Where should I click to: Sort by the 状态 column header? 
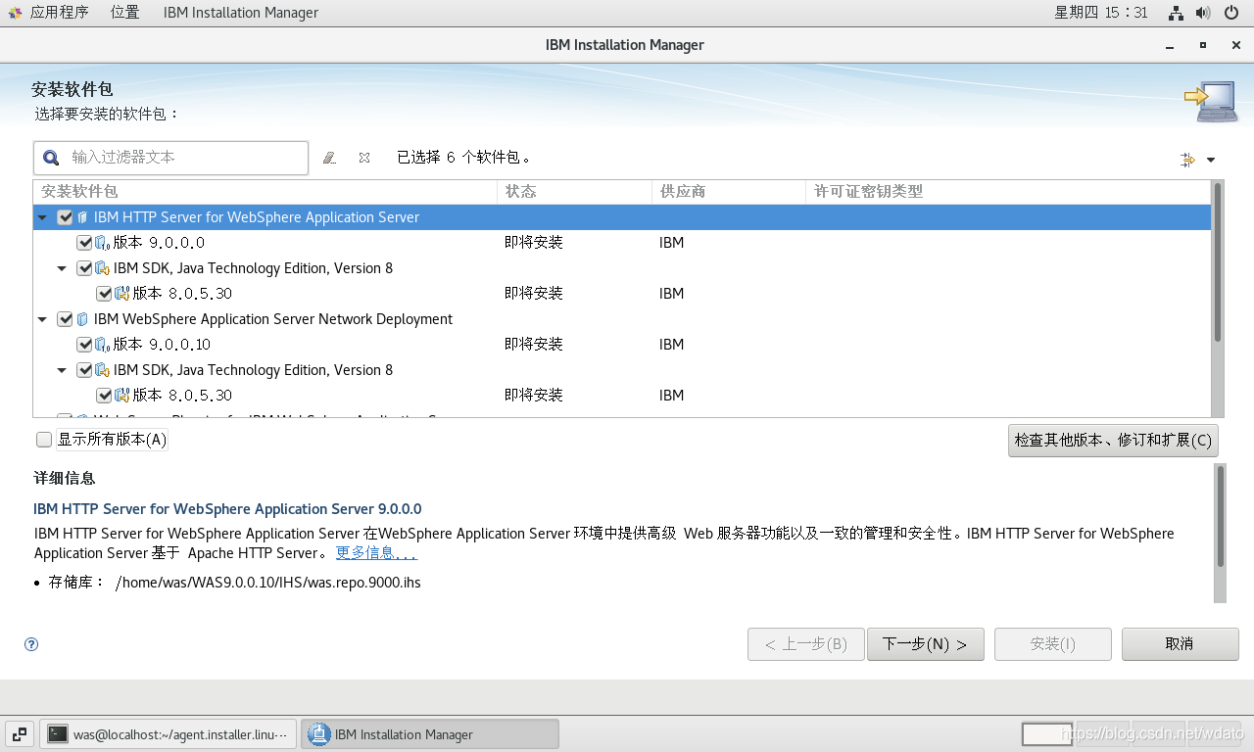[574, 192]
